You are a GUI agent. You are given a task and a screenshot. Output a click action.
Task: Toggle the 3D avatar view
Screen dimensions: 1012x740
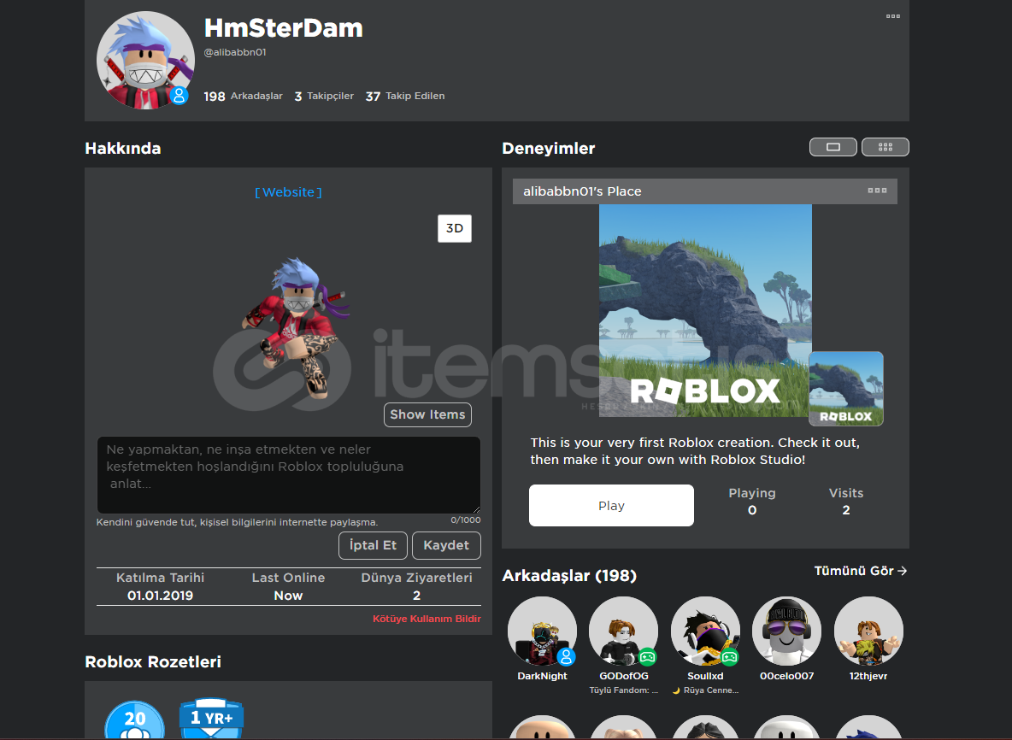click(455, 228)
